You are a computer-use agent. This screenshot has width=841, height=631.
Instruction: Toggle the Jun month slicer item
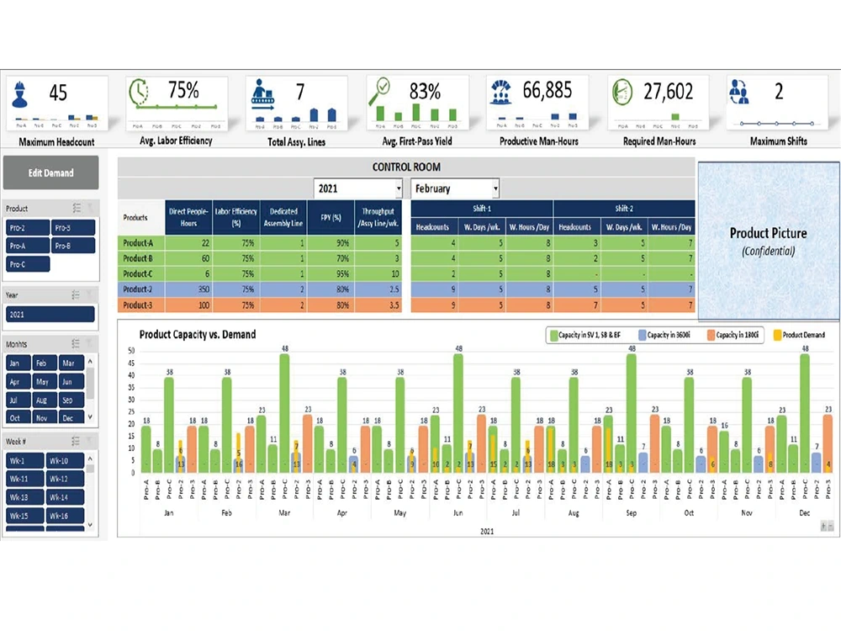click(x=71, y=381)
